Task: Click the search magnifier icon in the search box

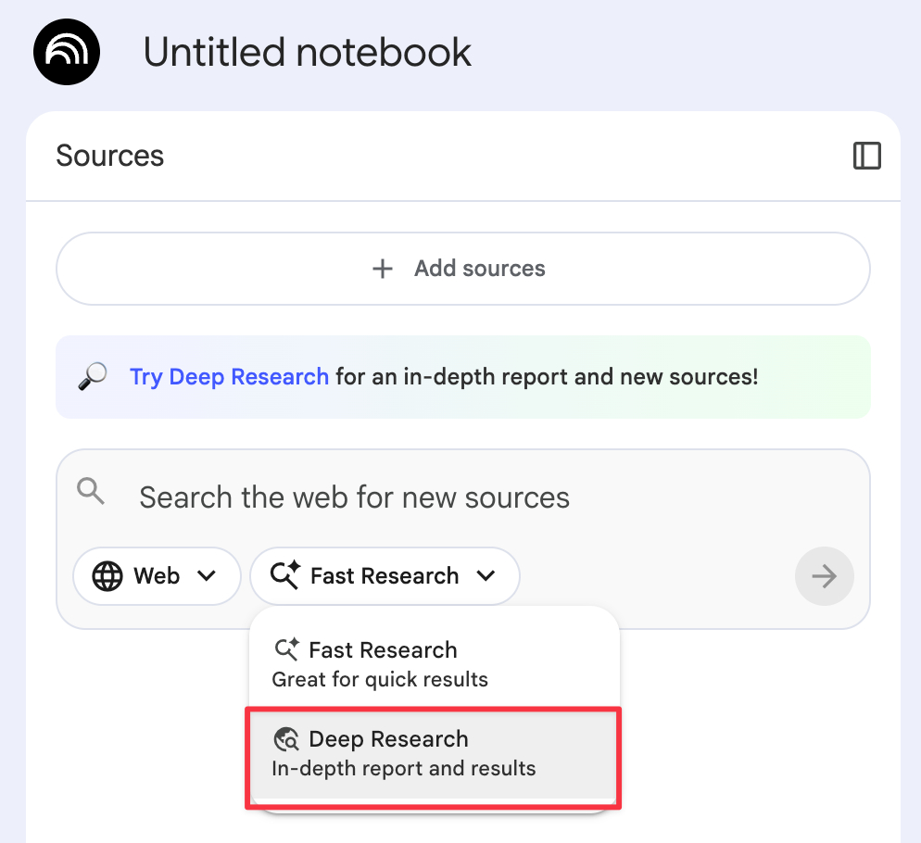Action: point(91,492)
